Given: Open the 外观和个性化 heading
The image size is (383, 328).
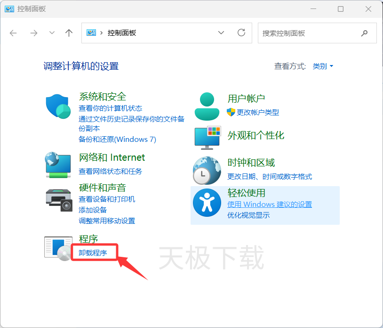Looking at the screenshot, I should coord(256,135).
